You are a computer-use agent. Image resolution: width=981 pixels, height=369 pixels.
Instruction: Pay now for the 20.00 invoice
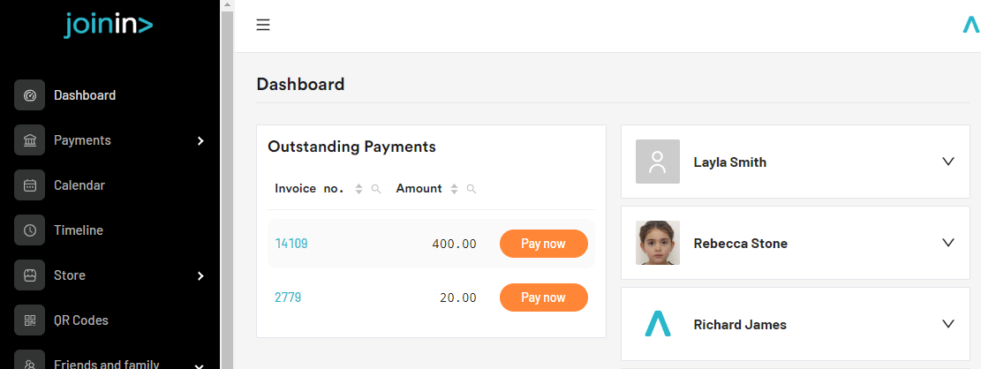tap(544, 297)
